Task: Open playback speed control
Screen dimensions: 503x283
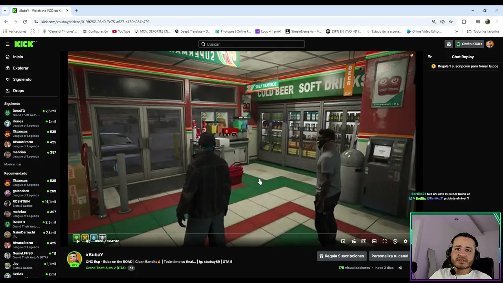Action: [395, 241]
